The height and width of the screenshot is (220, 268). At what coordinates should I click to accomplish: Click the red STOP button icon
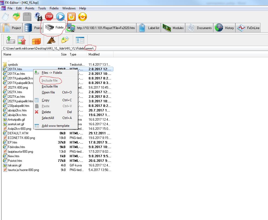point(49,17)
